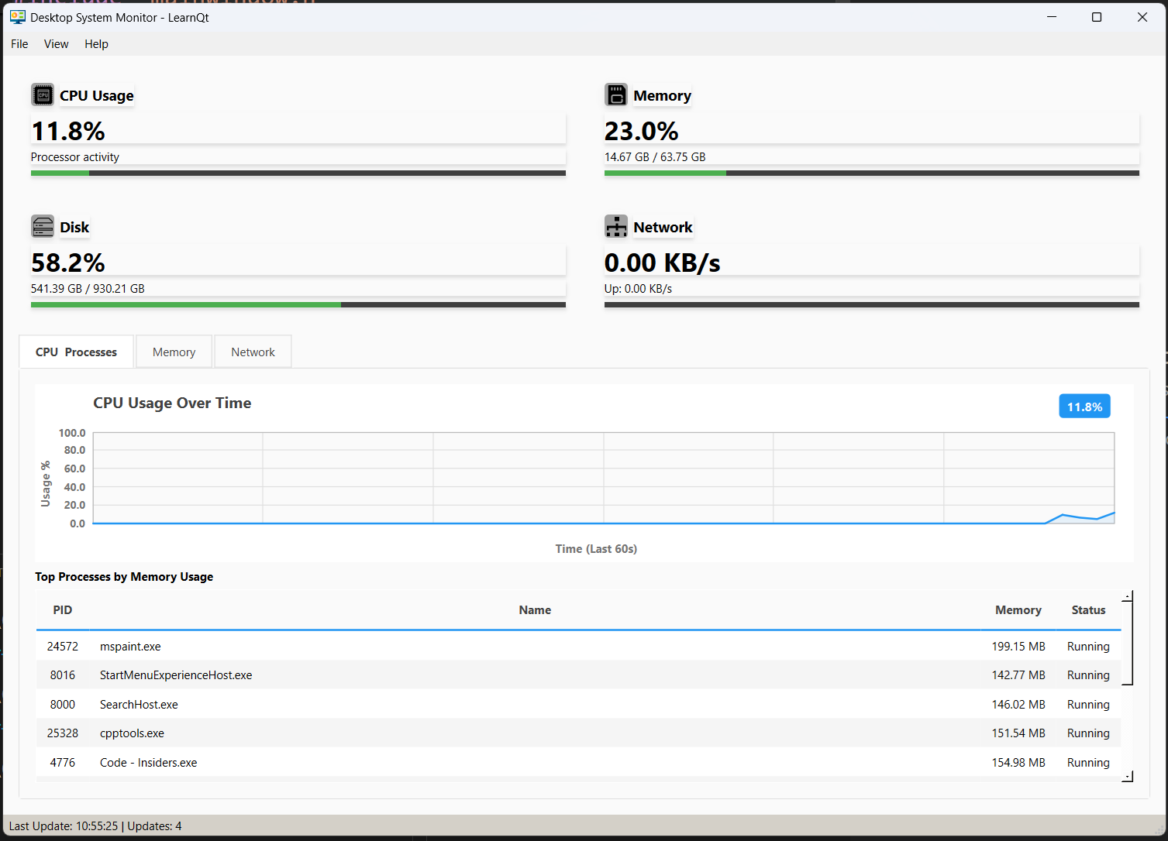Screen dimensions: 1168x841
Task: Click the Disk drive icon
Action: (x=43, y=227)
